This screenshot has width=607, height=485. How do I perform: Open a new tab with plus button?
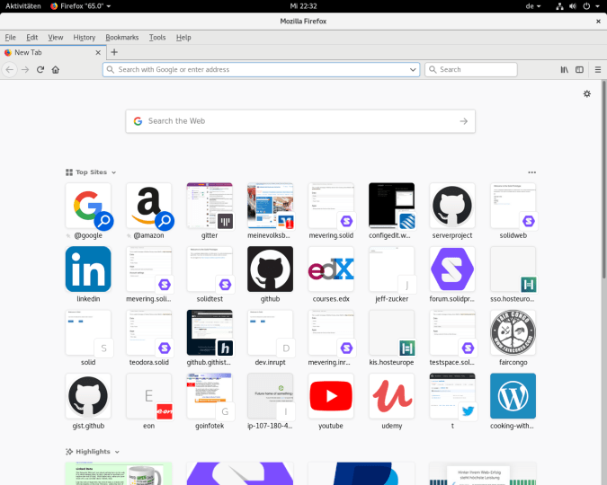[x=114, y=52]
